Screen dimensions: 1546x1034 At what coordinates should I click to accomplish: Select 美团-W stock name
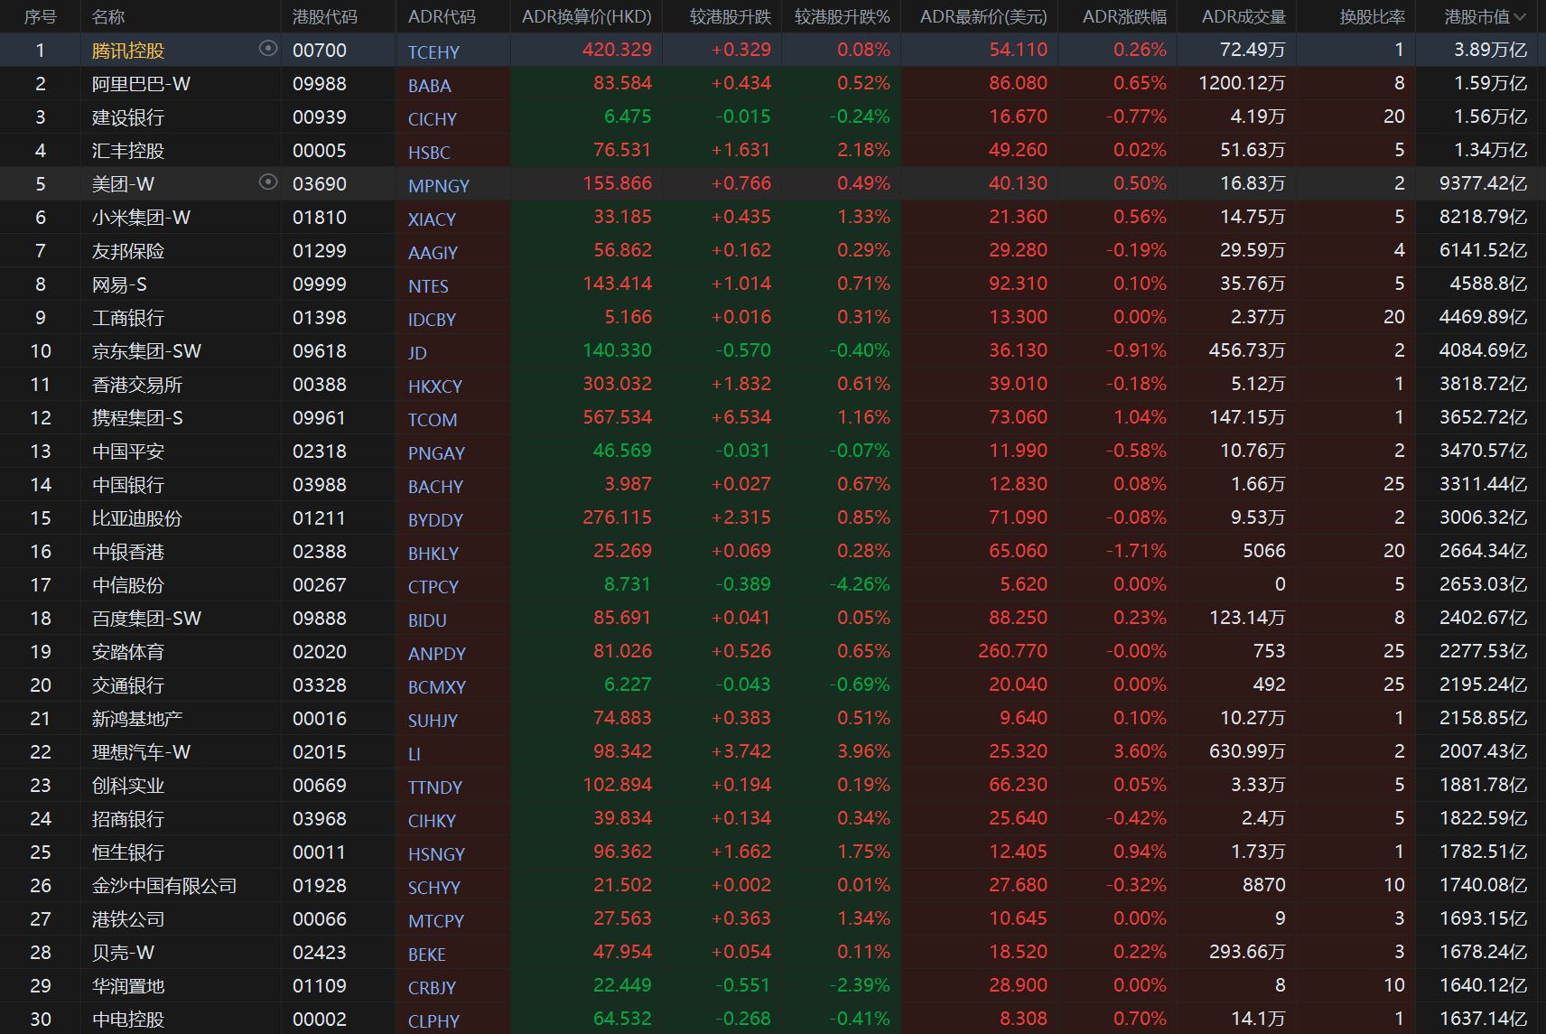[123, 184]
